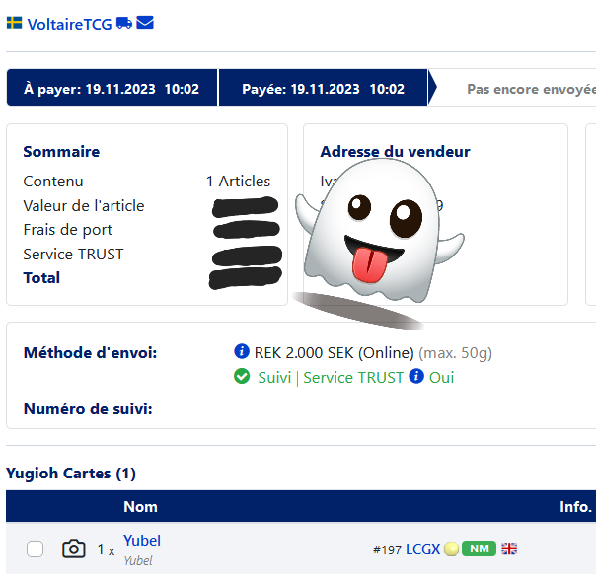The image size is (596, 586).
Task: Open the Yubel card link
Action: 142,541
